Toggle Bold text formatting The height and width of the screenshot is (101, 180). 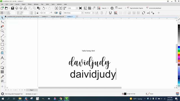[102, 13]
